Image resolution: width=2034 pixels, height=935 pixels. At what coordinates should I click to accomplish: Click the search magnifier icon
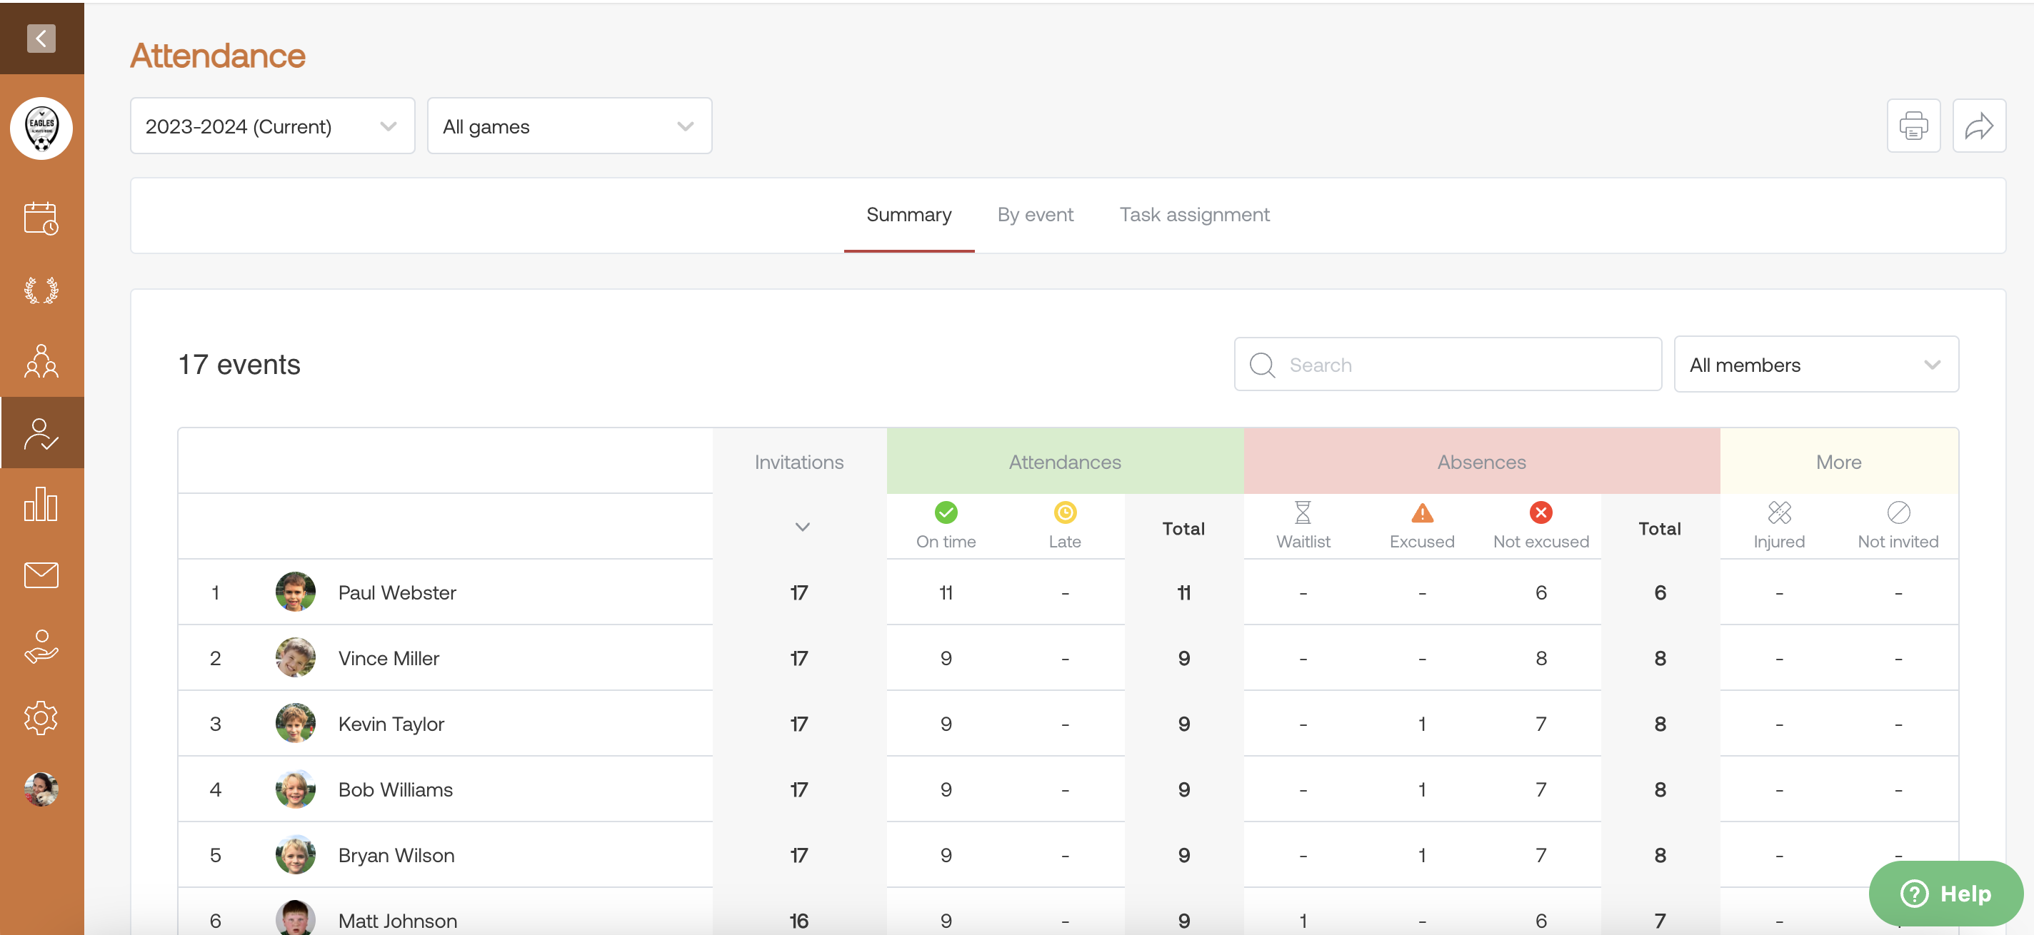click(x=1262, y=365)
